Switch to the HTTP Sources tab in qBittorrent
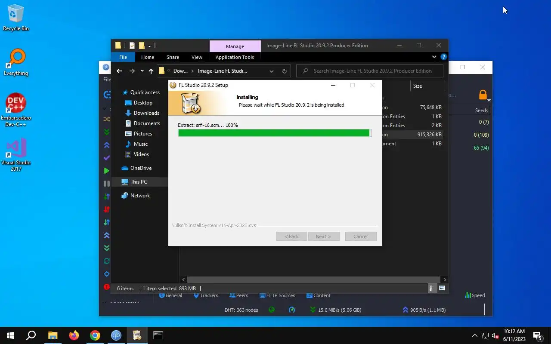The height and width of the screenshot is (344, 551). [x=277, y=295]
